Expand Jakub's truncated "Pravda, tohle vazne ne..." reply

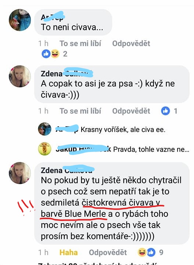click(x=151, y=149)
